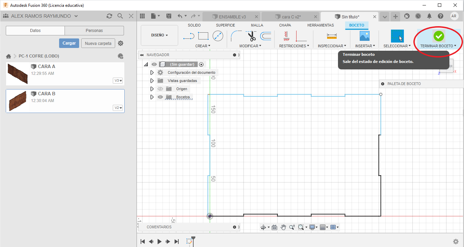Open timeline settings gear
Image resolution: width=464 pixels, height=247 pixels.
click(x=456, y=242)
